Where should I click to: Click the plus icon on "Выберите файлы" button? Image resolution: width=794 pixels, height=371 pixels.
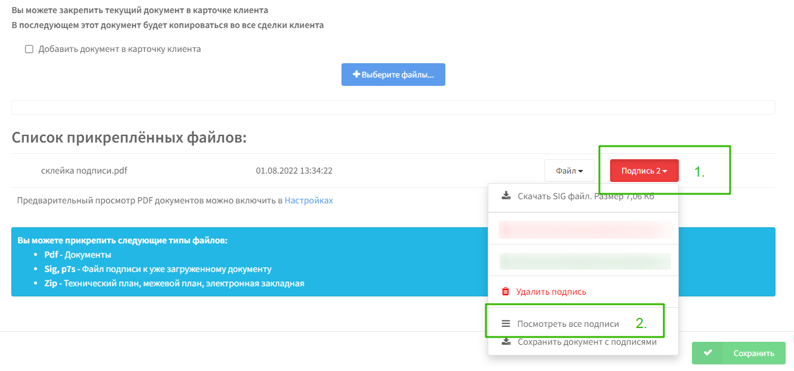tap(356, 74)
